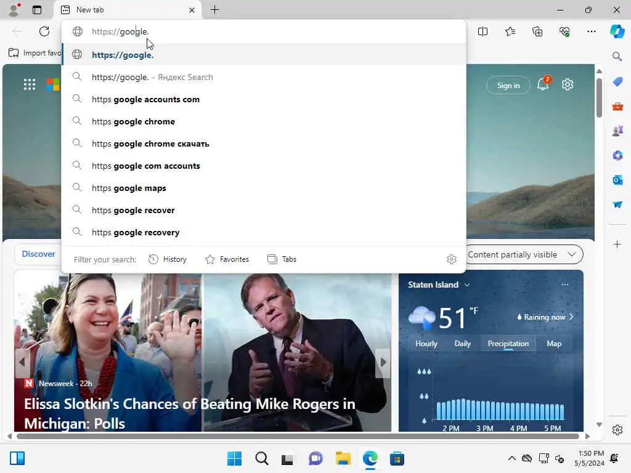The width and height of the screenshot is (631, 473).
Task: Open a new tab with the plus button
Action: [x=215, y=10]
